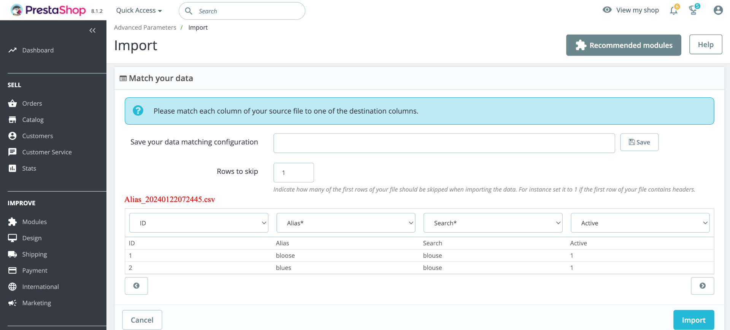Click the 'blouse' search cell in row 1
Viewport: 730px width, 330px height.
tap(433, 255)
